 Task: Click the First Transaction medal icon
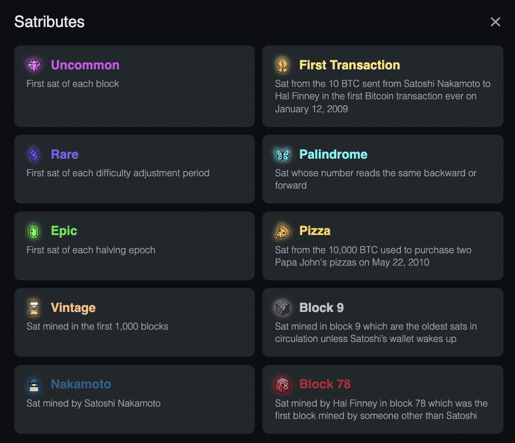(x=282, y=65)
